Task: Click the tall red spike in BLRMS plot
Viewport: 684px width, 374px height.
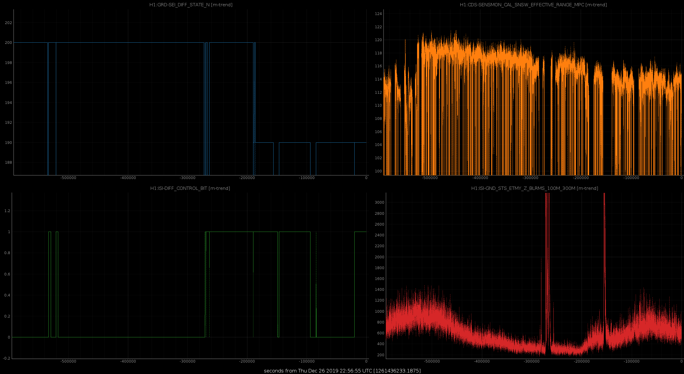Action: tap(547, 270)
